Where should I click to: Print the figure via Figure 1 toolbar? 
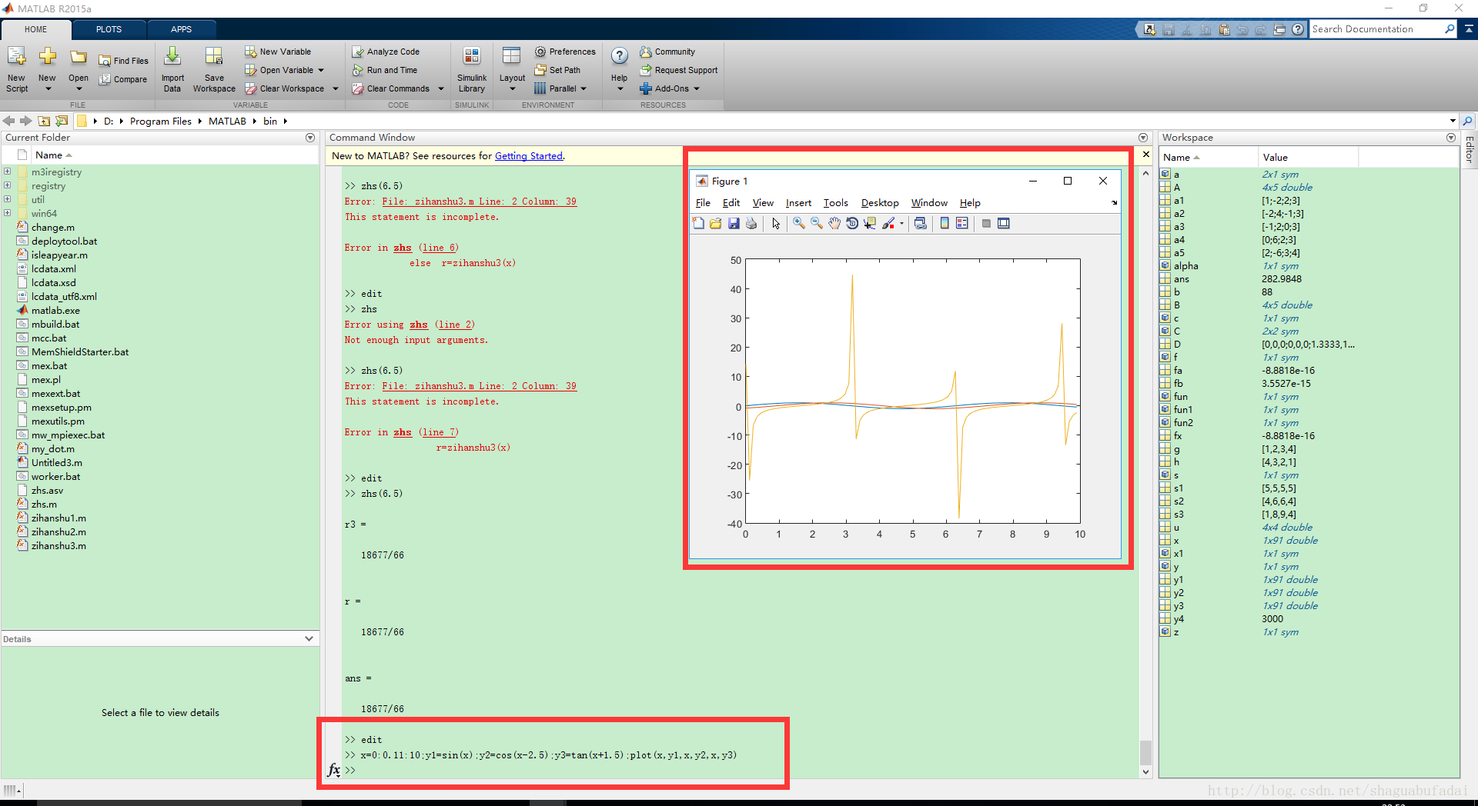tap(751, 223)
